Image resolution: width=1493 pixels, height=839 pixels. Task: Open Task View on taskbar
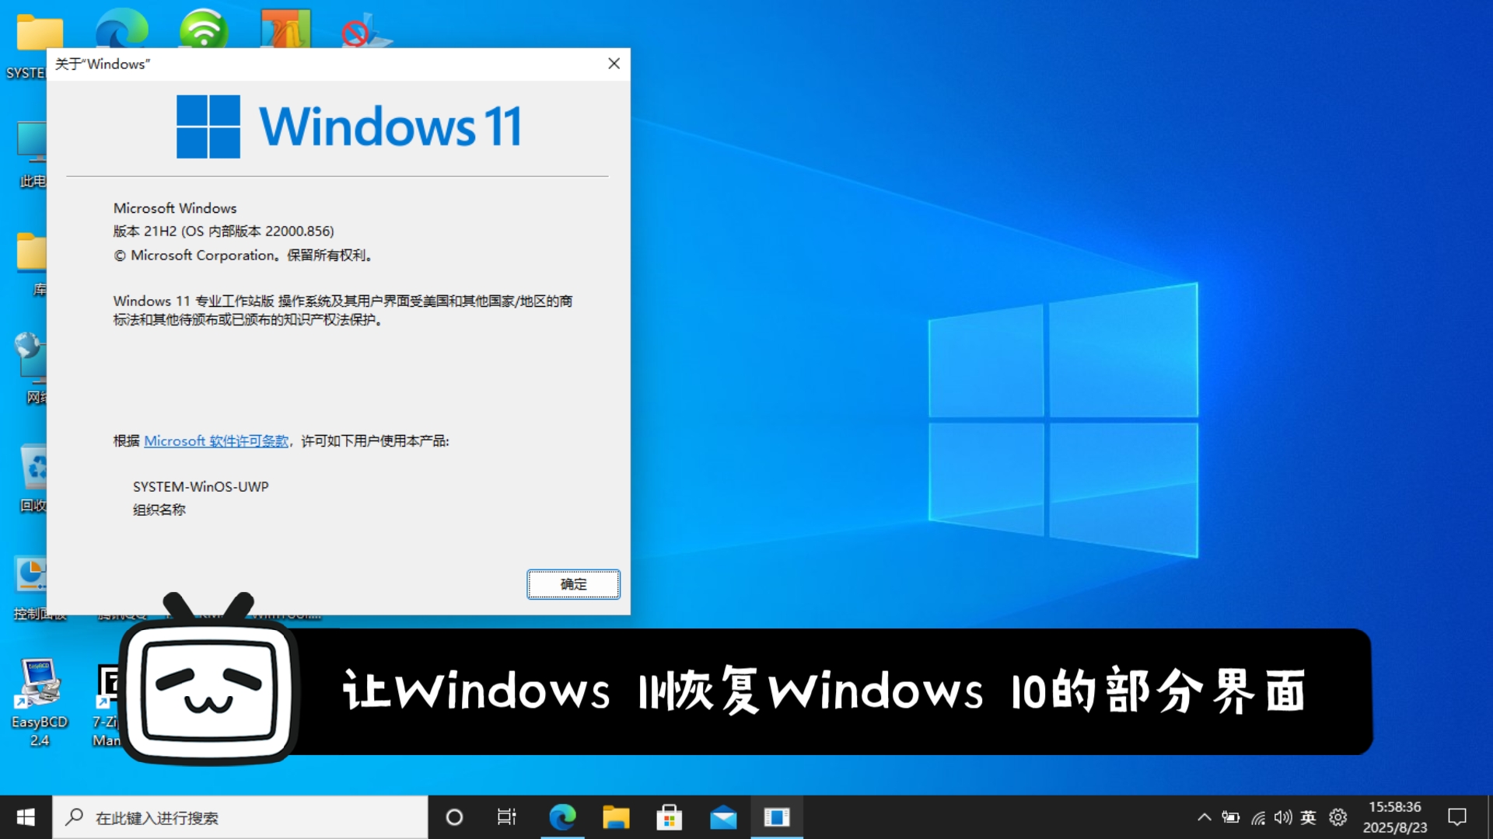(507, 817)
